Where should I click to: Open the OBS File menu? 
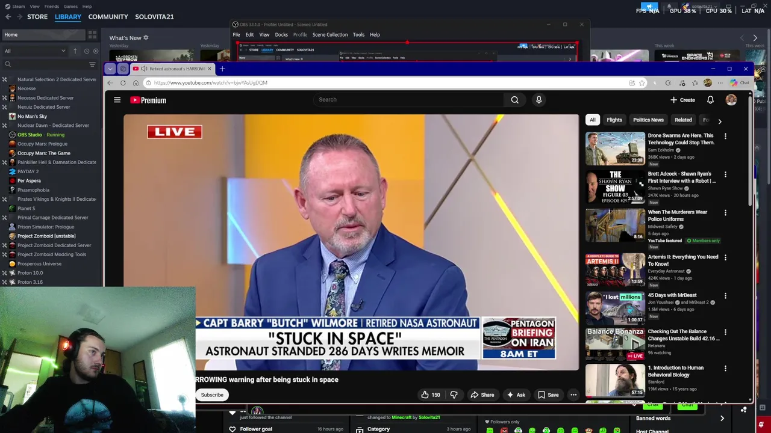237,35
